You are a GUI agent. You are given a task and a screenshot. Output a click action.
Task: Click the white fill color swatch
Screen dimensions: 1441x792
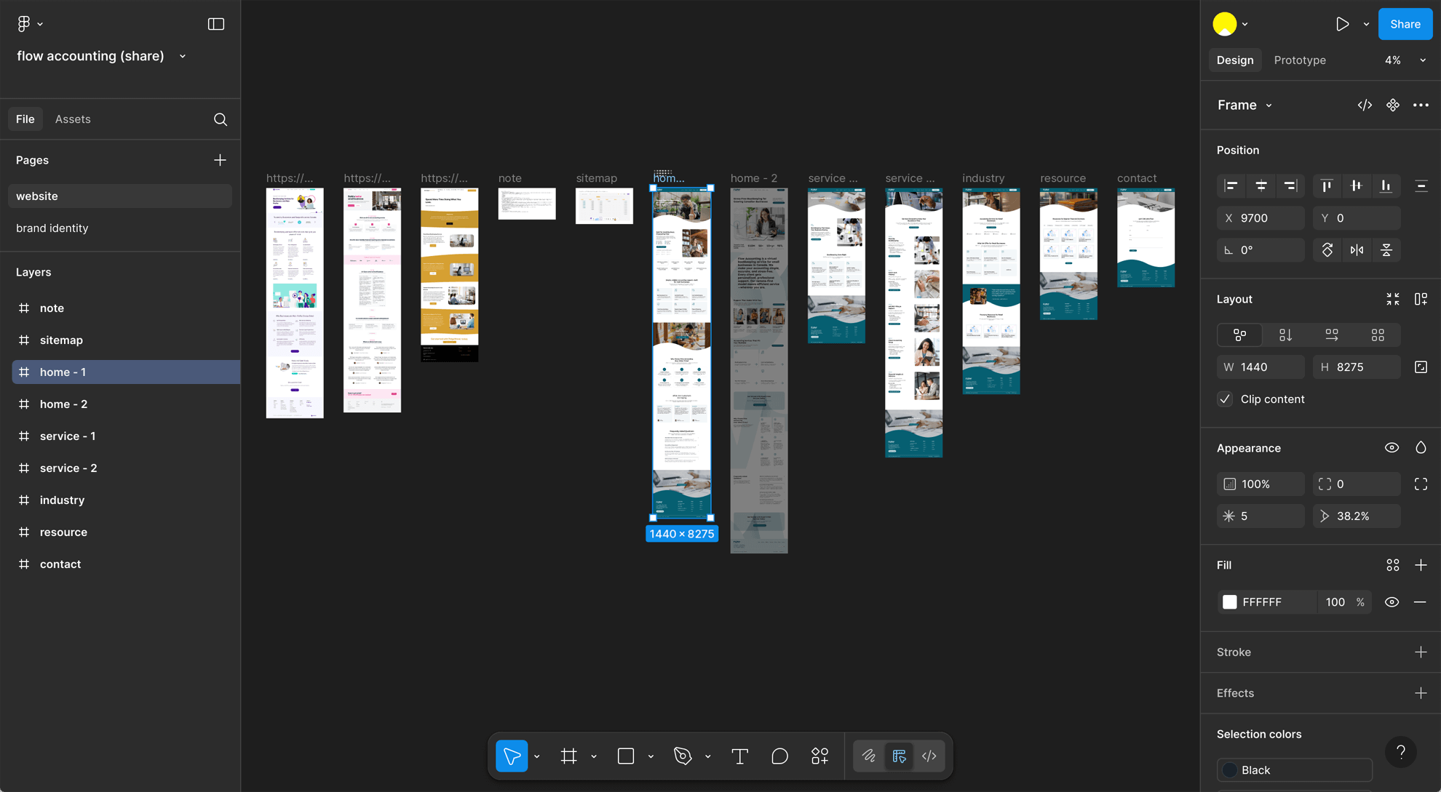click(1230, 601)
